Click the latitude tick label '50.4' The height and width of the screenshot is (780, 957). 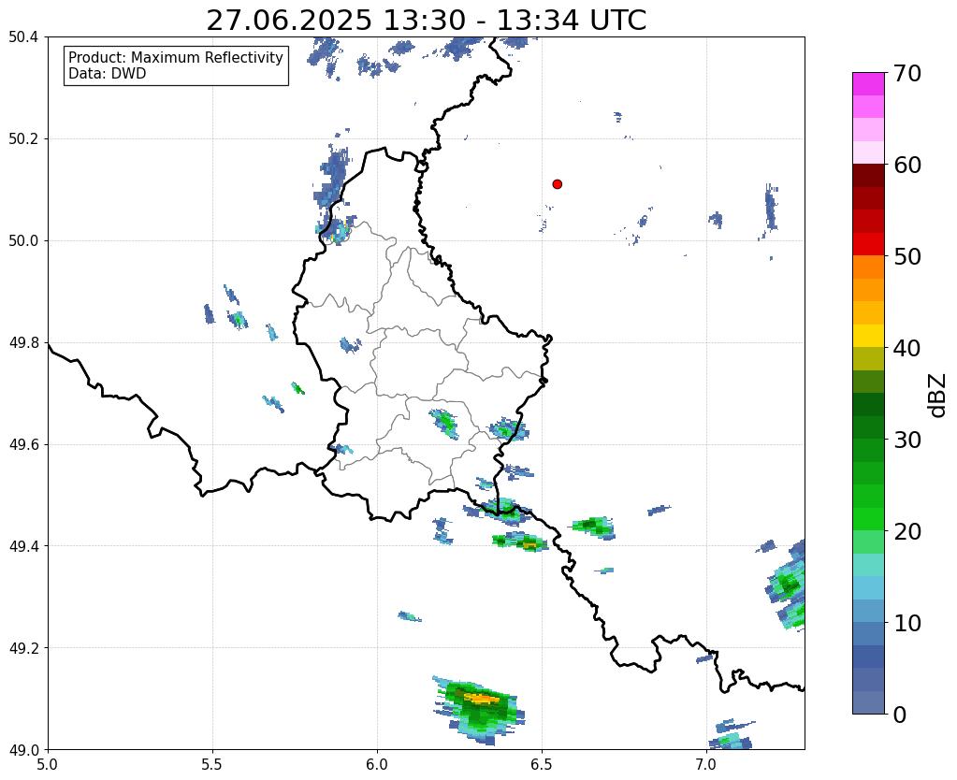(23, 37)
